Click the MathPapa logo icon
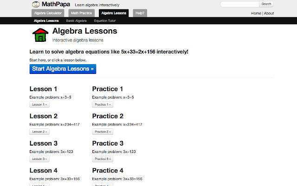This screenshot has width=297, height=186. (36, 4)
